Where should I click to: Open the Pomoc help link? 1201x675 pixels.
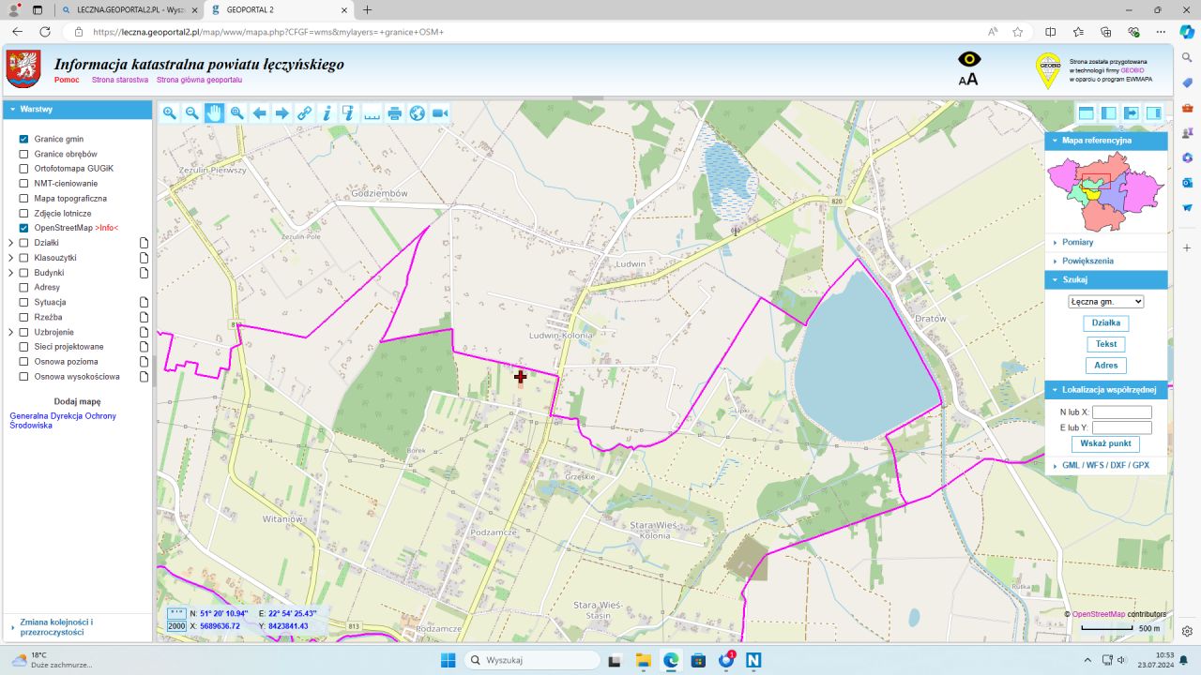coord(67,80)
